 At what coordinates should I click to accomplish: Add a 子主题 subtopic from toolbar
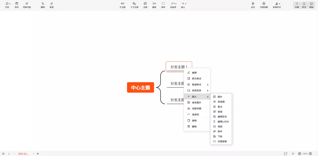[x=122, y=5]
